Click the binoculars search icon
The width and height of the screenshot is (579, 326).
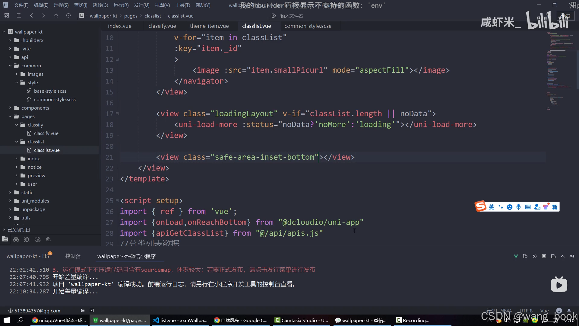16,239
